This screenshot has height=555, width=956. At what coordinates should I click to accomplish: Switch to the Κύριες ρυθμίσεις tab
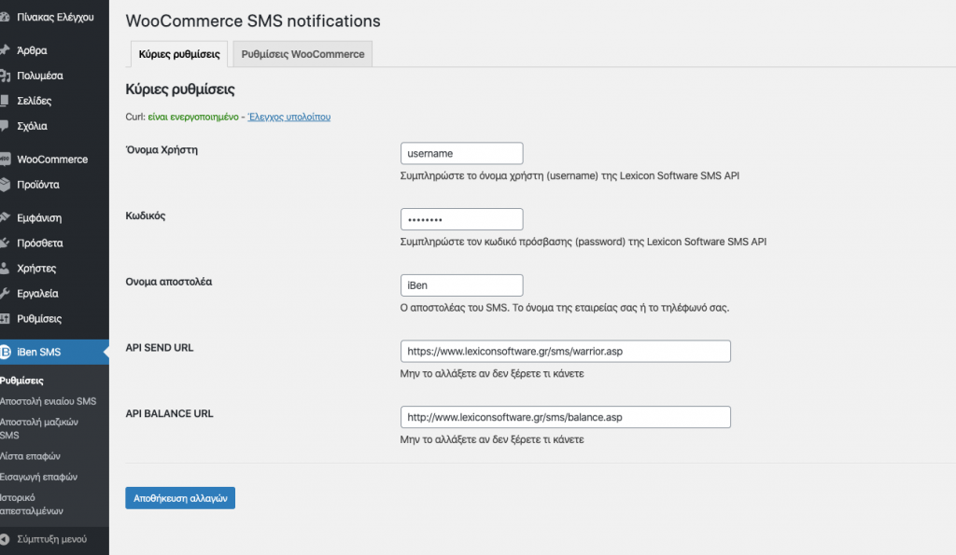[179, 54]
